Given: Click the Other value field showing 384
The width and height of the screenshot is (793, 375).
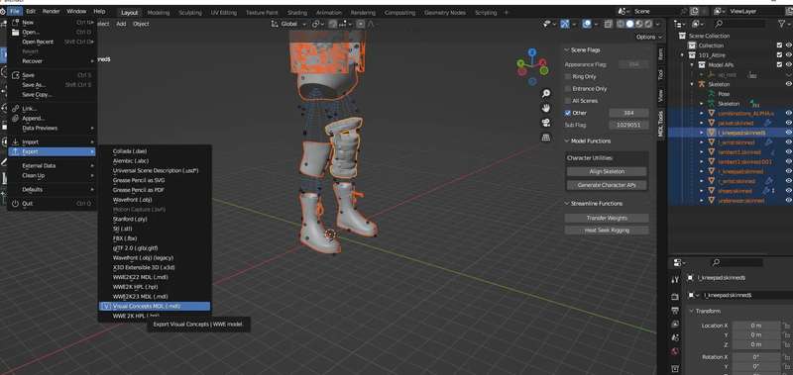Looking at the screenshot, I should tap(628, 113).
